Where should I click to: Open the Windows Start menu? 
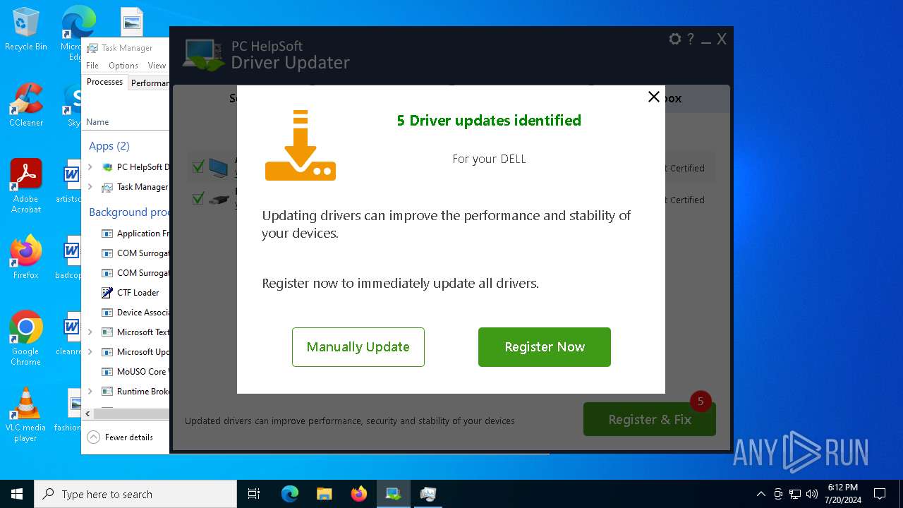[x=17, y=494]
